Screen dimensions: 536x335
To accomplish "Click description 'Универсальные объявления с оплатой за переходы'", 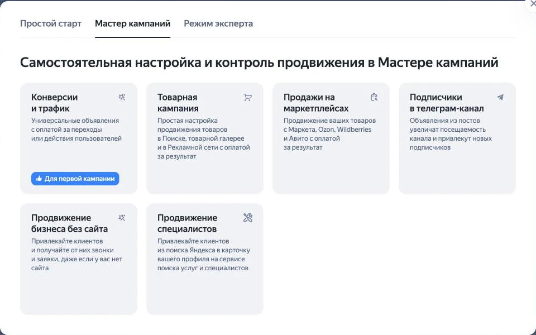I will click(x=76, y=130).
